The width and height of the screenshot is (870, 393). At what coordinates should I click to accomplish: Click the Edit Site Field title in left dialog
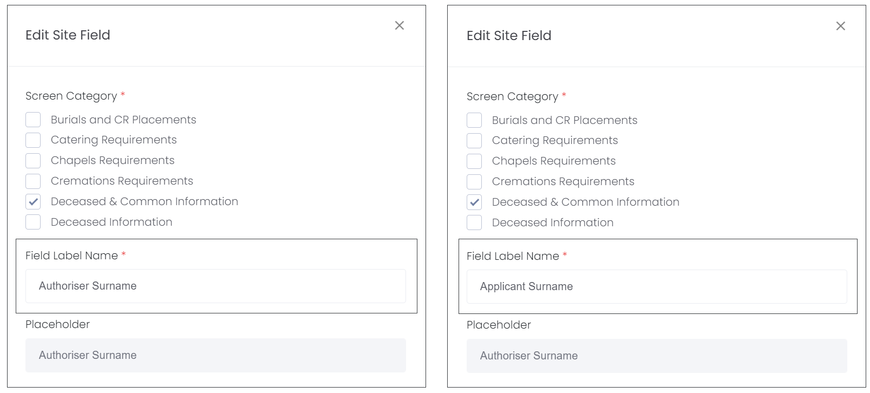coord(68,35)
